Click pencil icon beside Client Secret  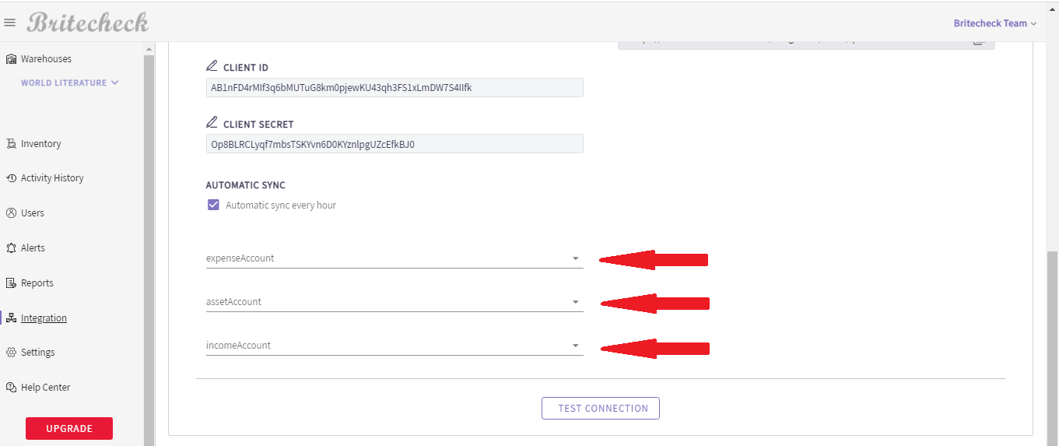[212, 123]
